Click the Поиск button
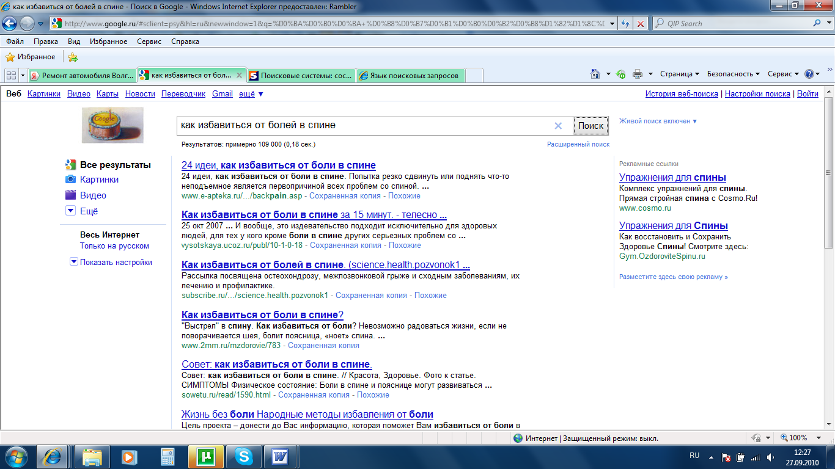 [x=590, y=126]
